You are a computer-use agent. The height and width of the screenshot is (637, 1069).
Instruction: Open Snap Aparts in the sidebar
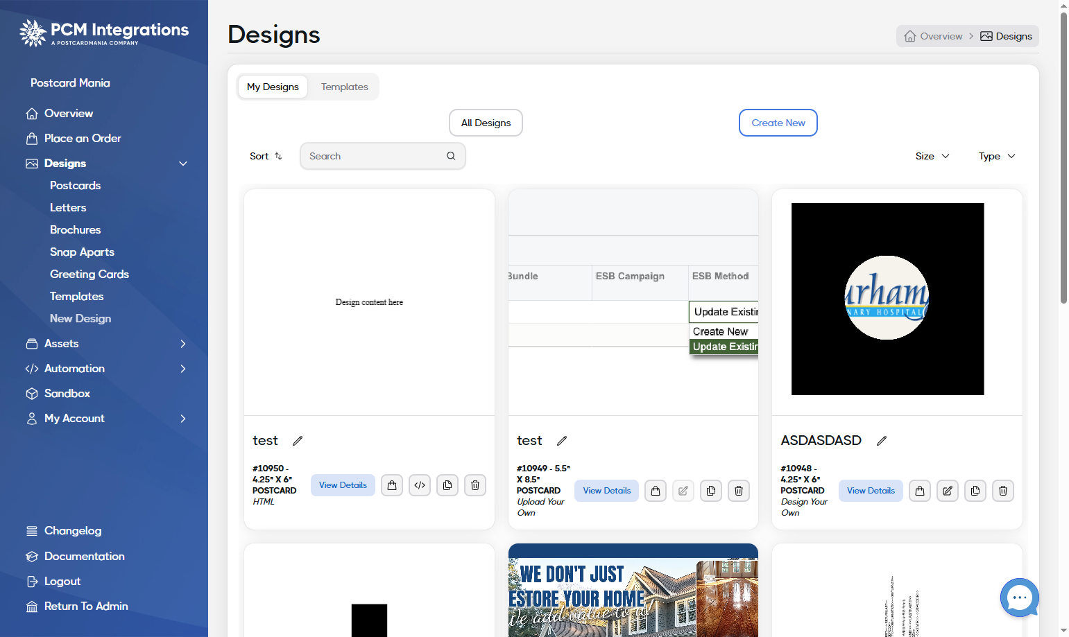(82, 252)
